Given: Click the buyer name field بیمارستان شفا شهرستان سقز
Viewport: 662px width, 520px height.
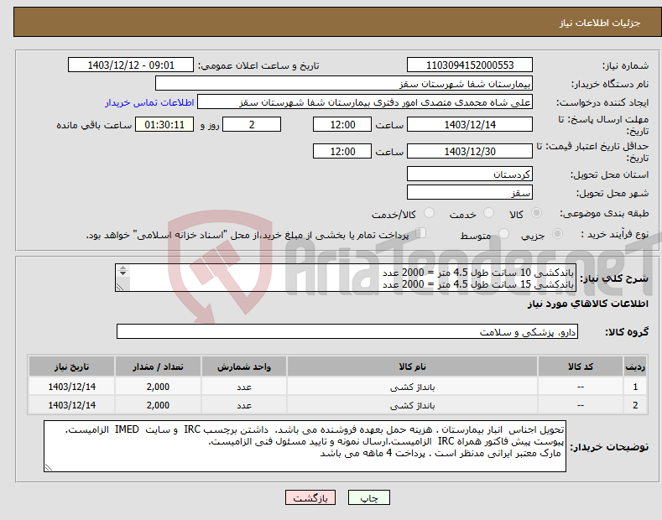Looking at the screenshot, I should point(344,84).
